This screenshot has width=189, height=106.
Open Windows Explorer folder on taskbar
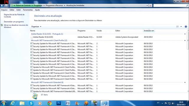pos(22,103)
